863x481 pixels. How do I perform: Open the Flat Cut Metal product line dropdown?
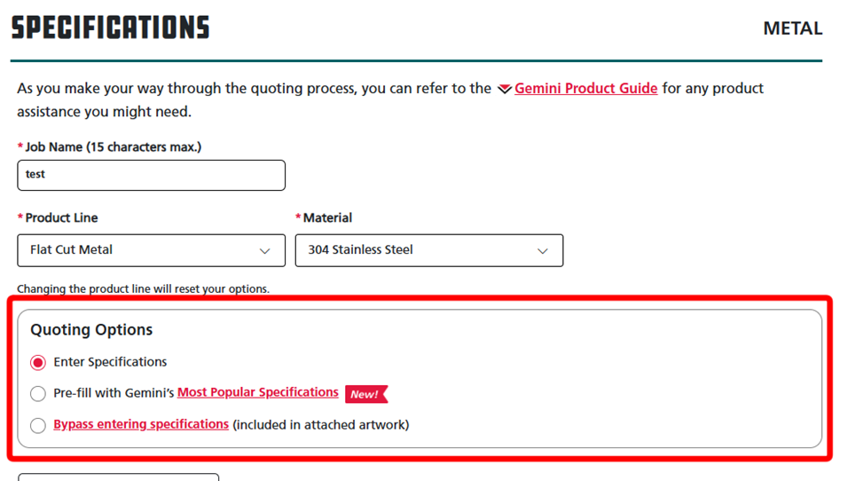152,250
